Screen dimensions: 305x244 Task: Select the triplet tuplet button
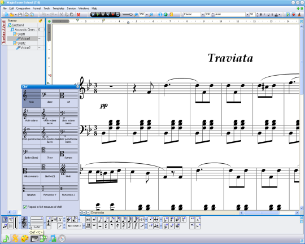[142, 220]
